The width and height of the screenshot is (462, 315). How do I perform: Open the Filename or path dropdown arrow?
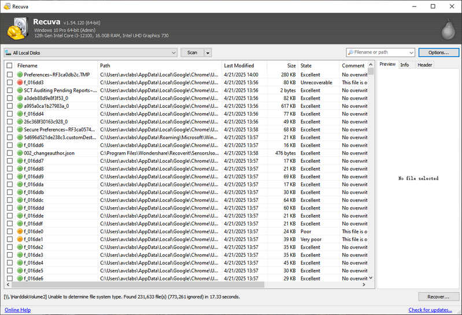(x=411, y=52)
